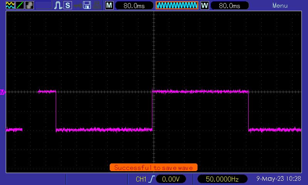Click the M ground marker on left edge
308x185 pixels.
(x=3, y=92)
